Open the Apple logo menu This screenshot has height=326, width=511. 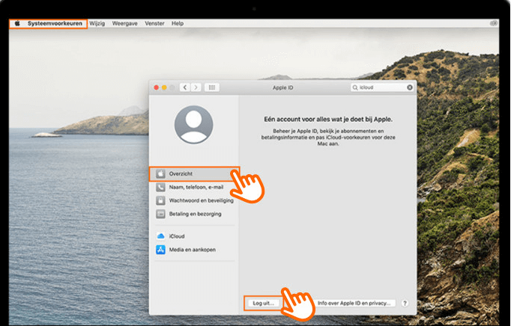(x=17, y=23)
